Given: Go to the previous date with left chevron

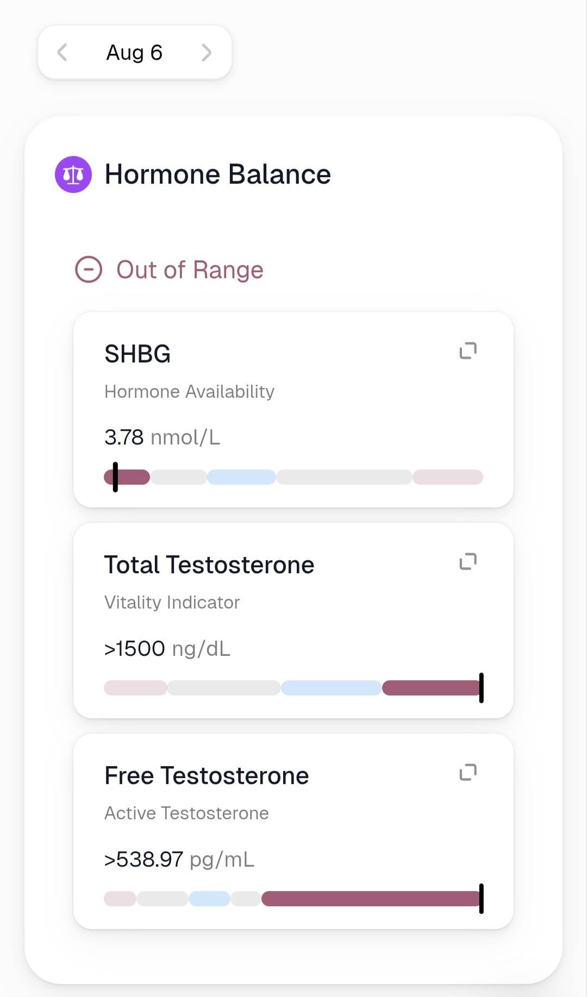Looking at the screenshot, I should tap(62, 53).
